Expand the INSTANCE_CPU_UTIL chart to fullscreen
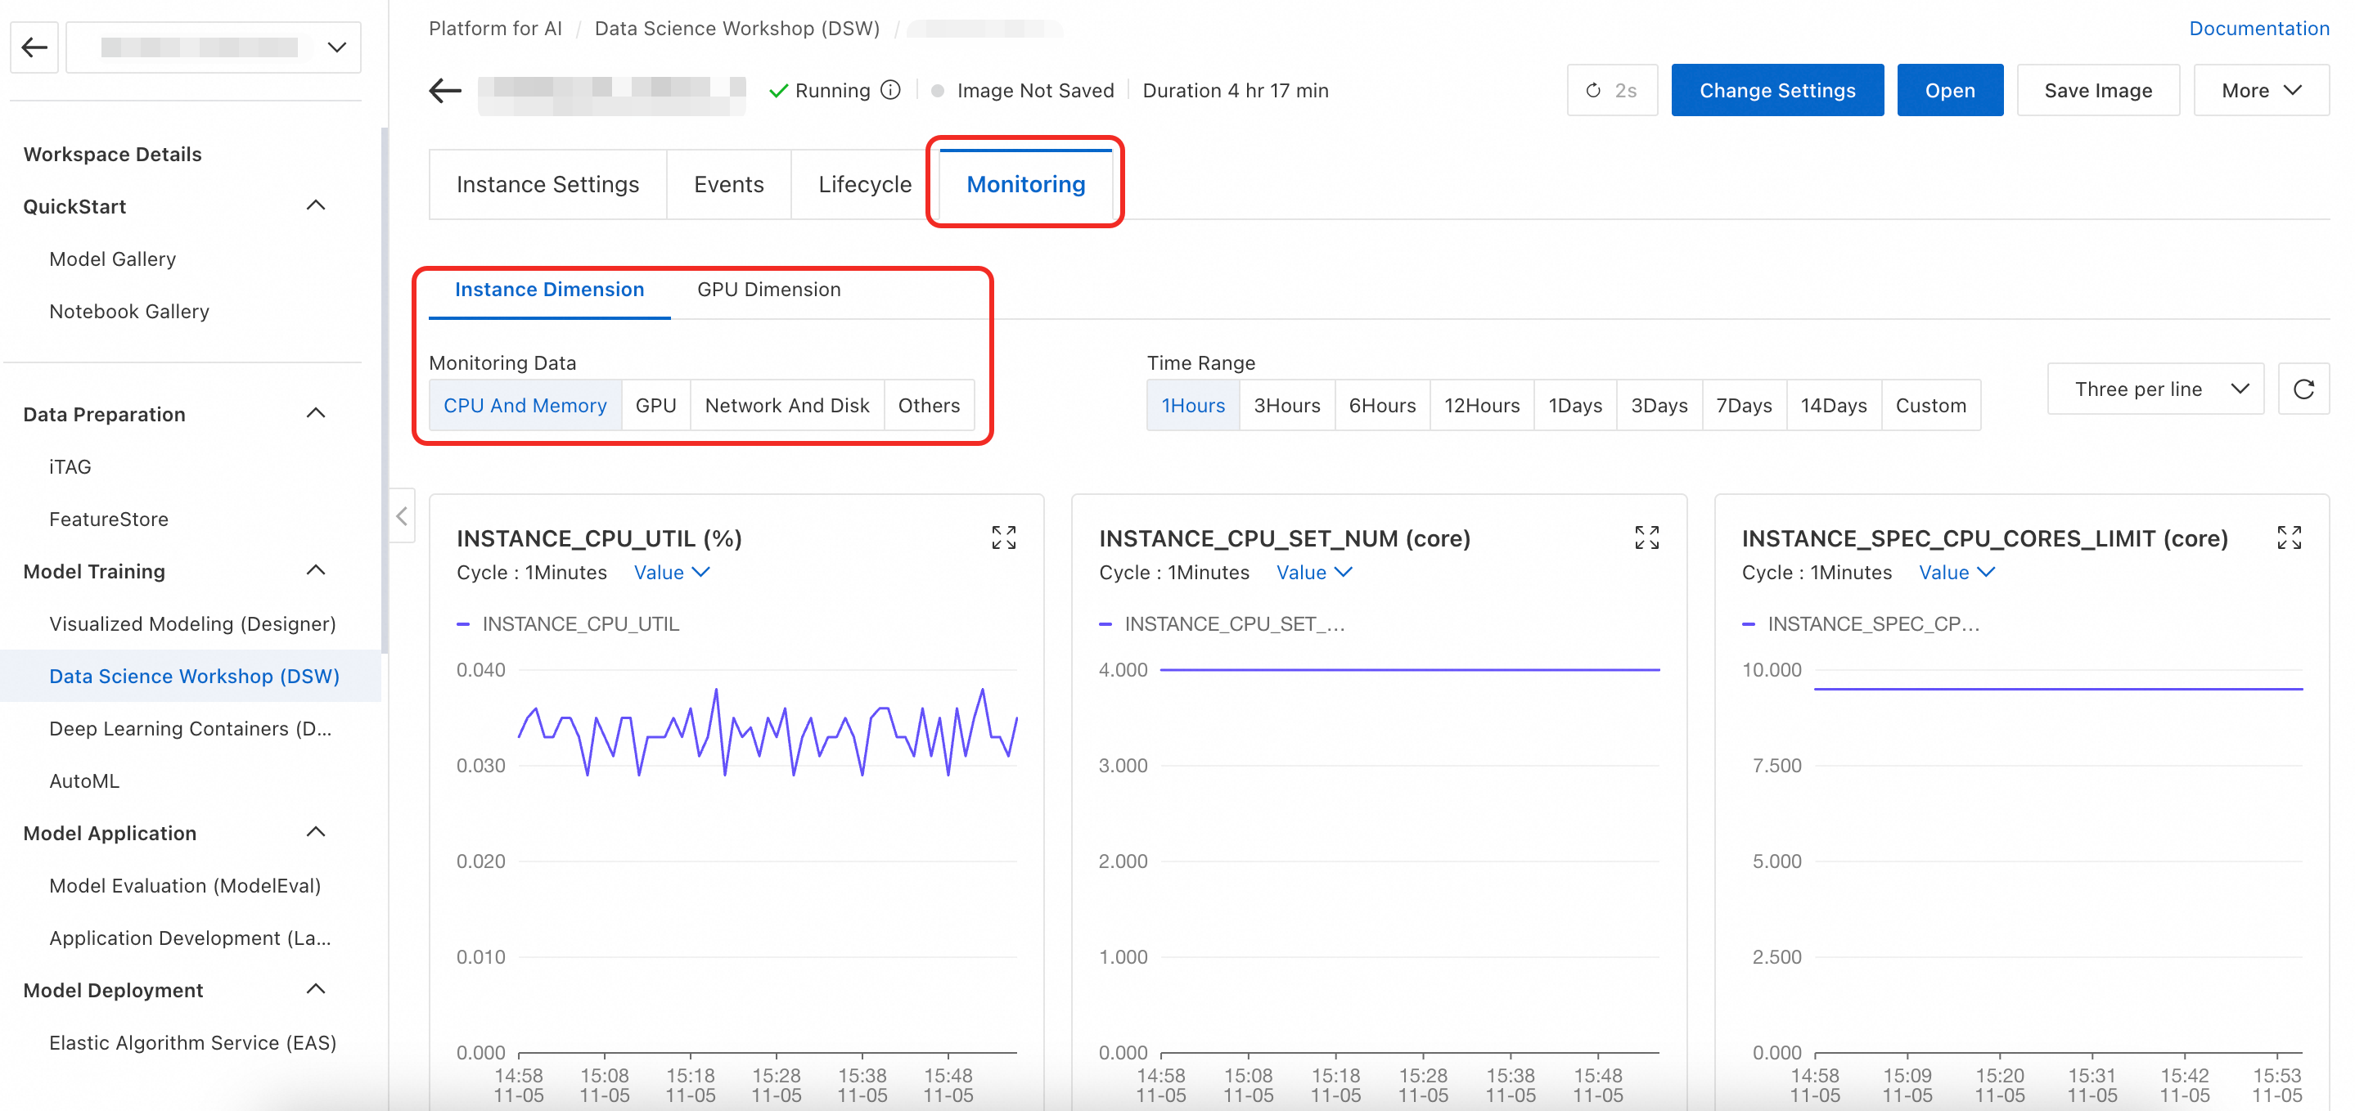Screen dimensions: 2355x1111 tap(1003, 538)
